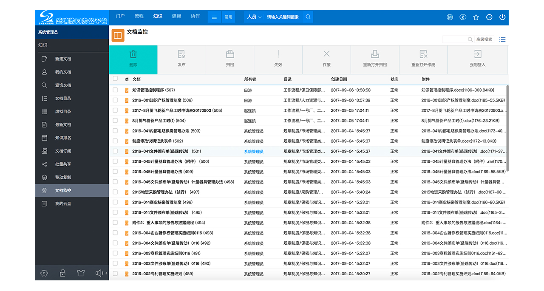Click the speaker announcement icon
The height and width of the screenshot is (291, 544).
click(99, 273)
